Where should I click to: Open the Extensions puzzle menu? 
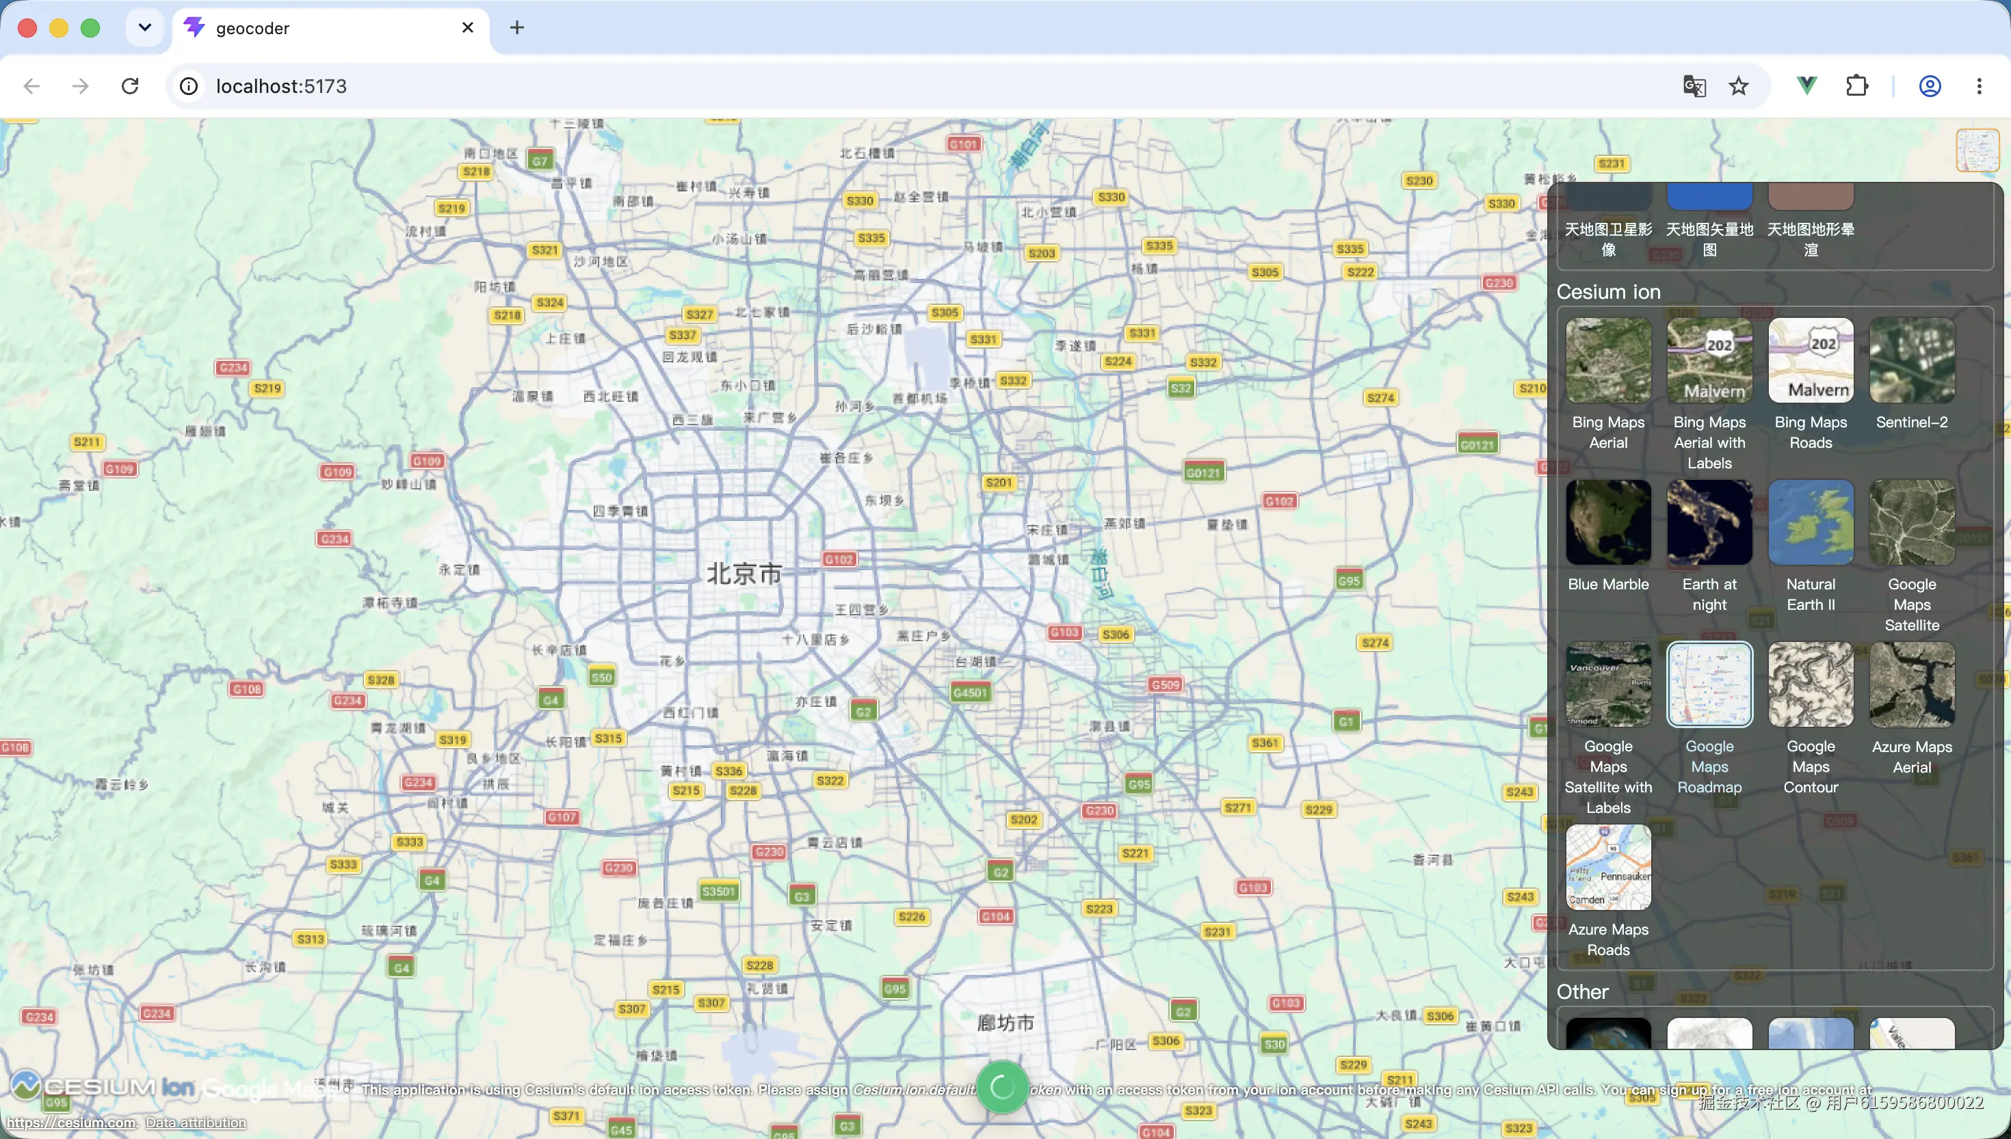[x=1857, y=85]
